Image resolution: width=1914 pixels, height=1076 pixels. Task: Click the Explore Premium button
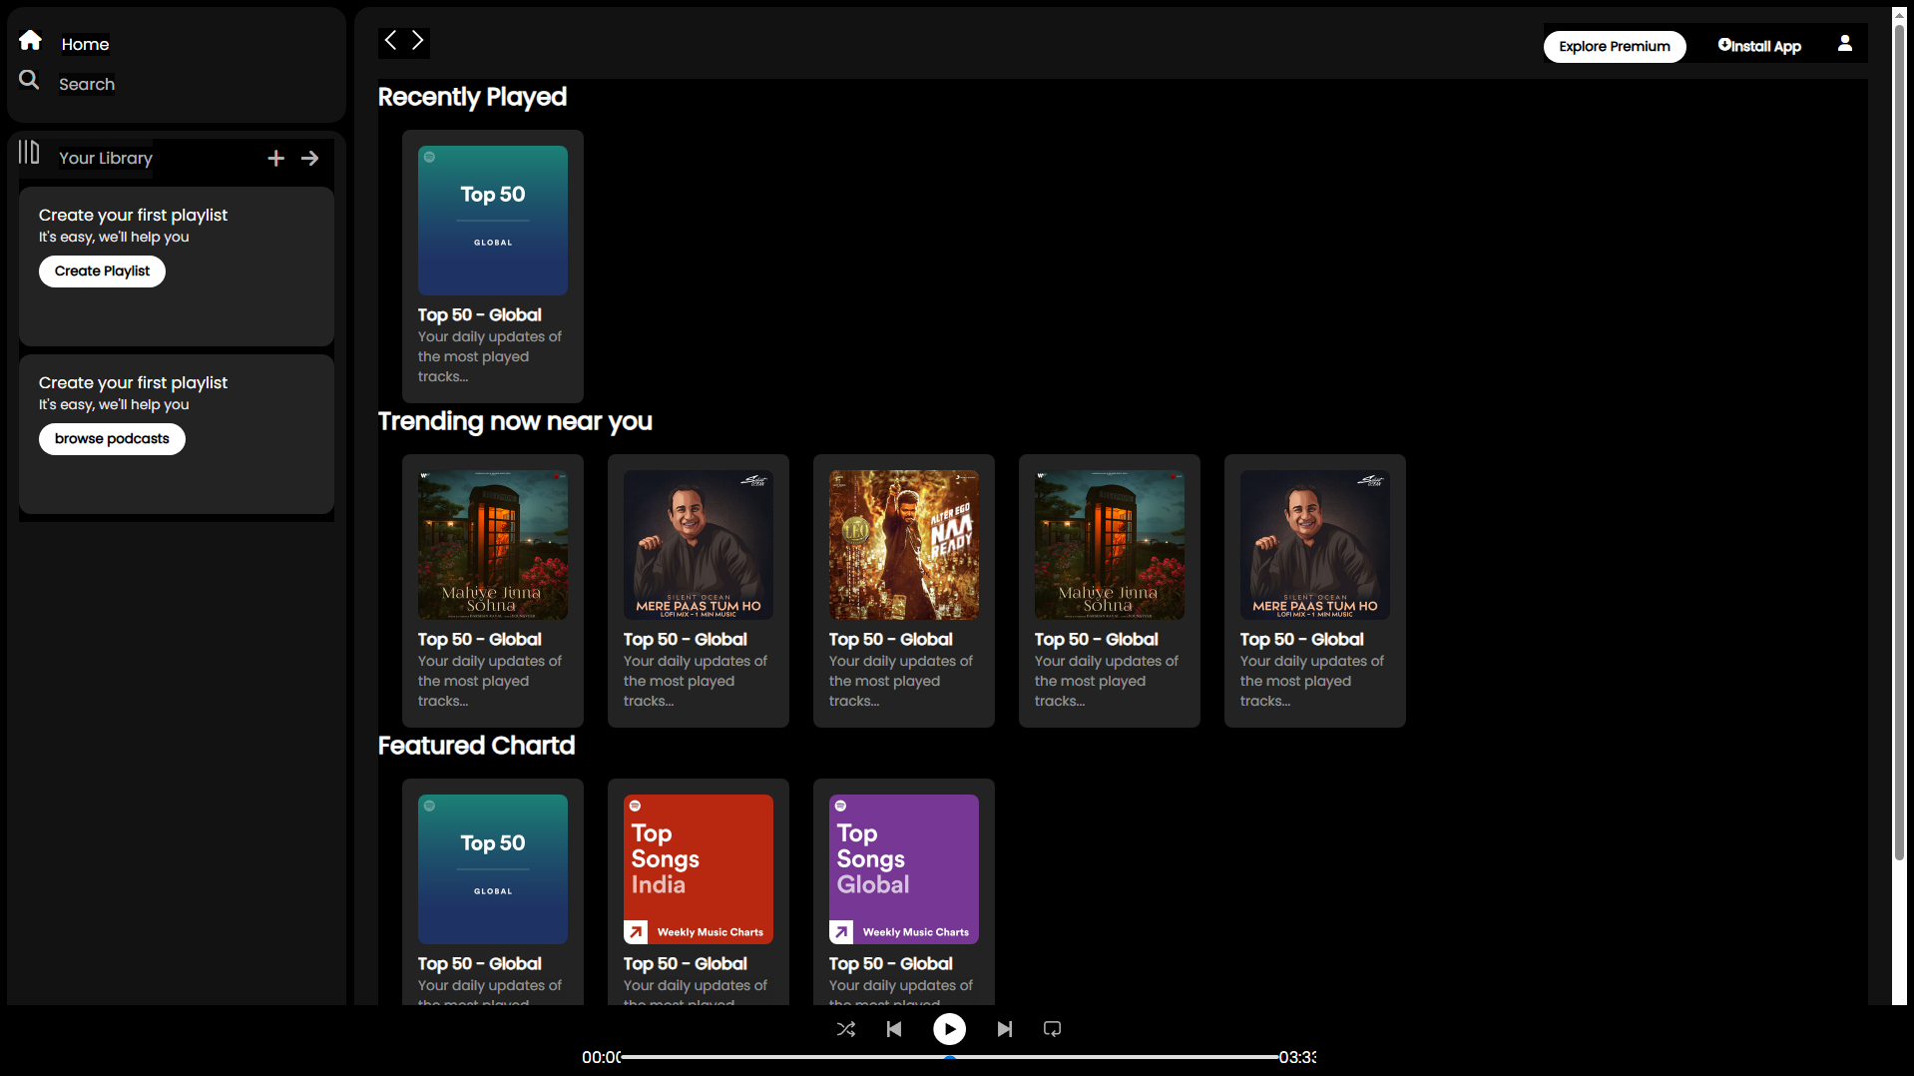pyautogui.click(x=1615, y=47)
